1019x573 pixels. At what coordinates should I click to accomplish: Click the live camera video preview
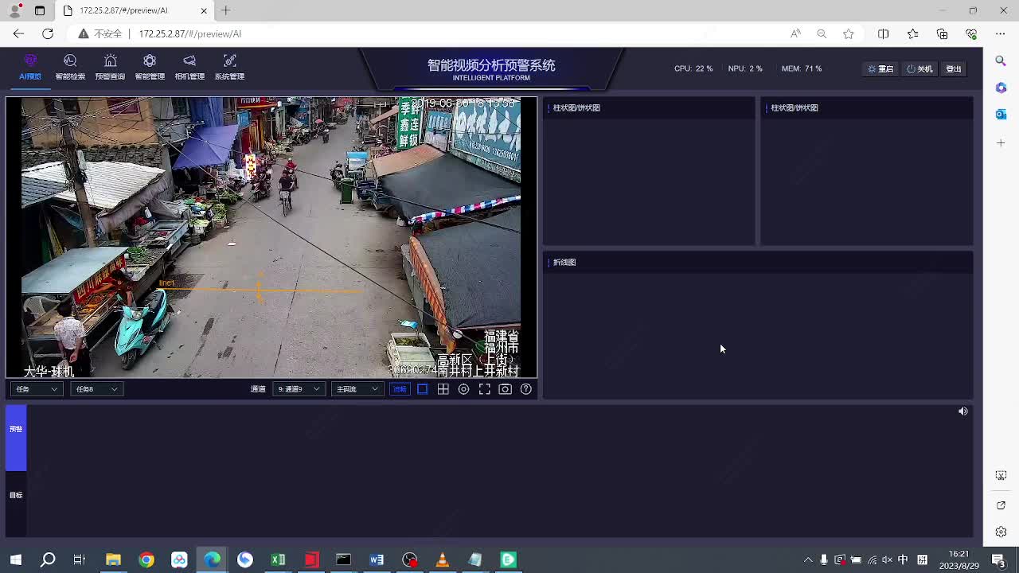tap(271, 237)
